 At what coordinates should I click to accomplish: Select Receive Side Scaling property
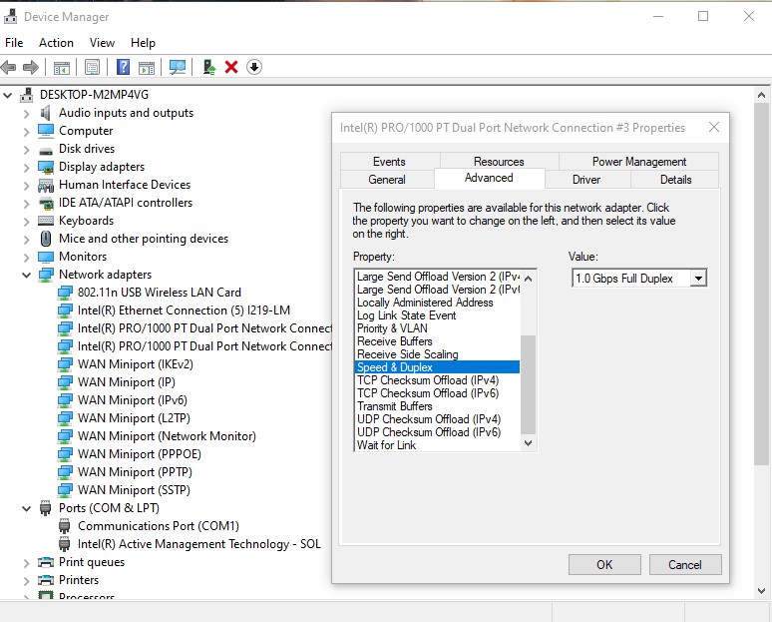(408, 354)
